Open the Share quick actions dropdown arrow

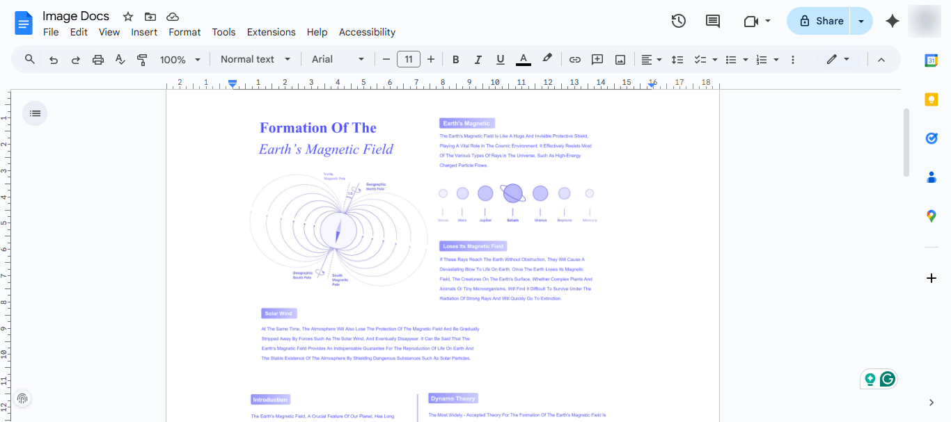pos(862,21)
